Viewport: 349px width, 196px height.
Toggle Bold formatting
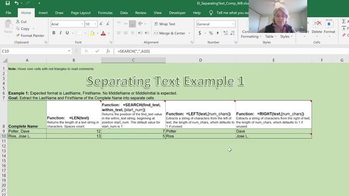(54, 33)
